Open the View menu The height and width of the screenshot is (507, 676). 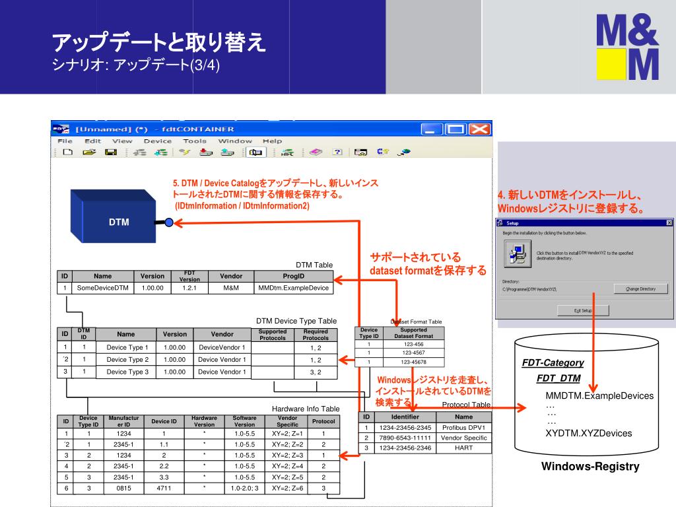(122, 141)
